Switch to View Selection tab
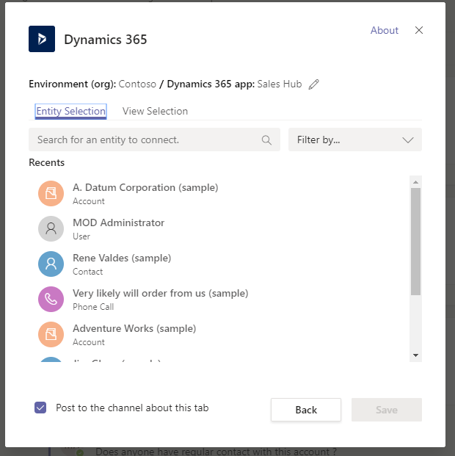This screenshot has height=456, width=455. point(155,111)
